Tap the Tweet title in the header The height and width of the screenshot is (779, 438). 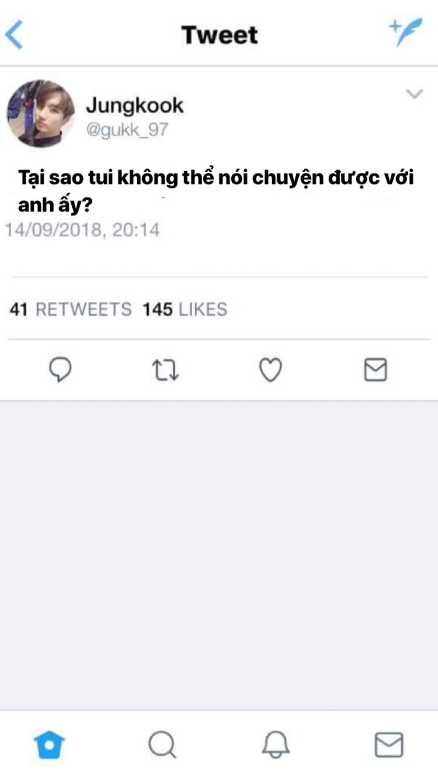point(220,34)
